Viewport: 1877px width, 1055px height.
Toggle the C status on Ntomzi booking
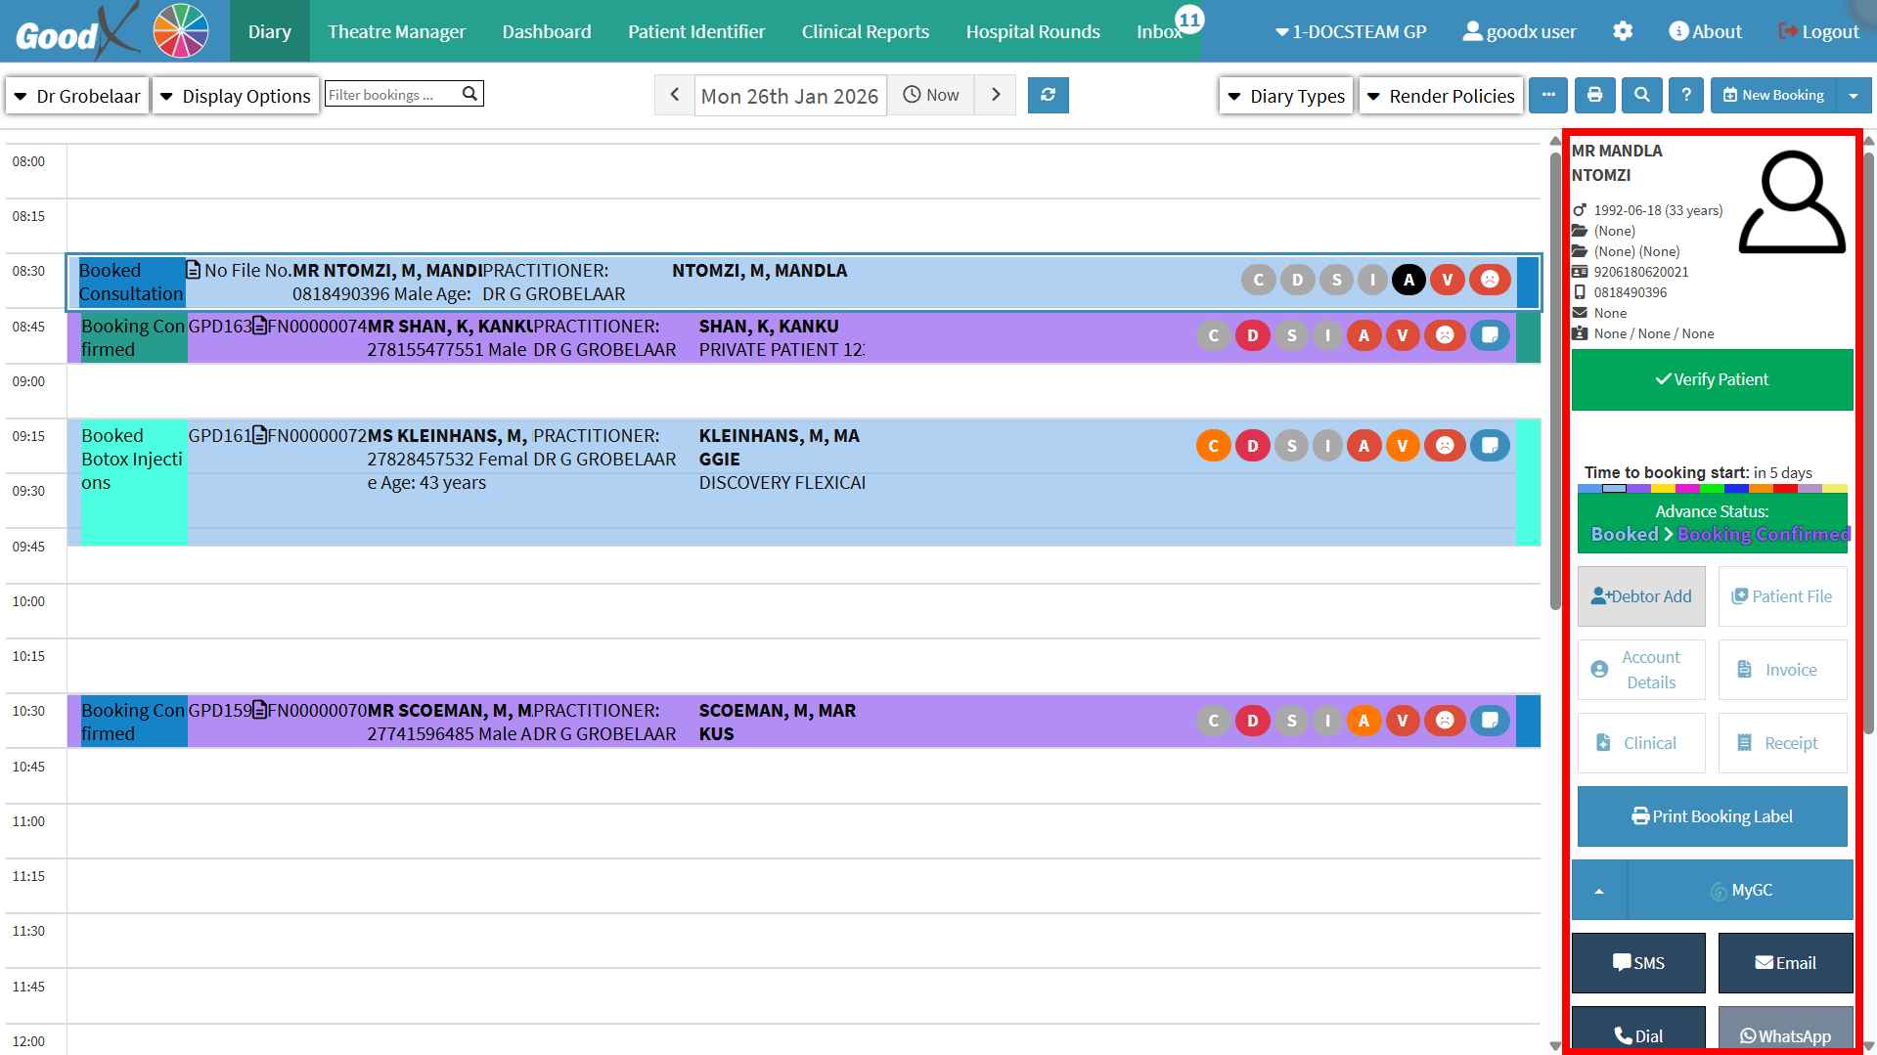click(x=1259, y=280)
